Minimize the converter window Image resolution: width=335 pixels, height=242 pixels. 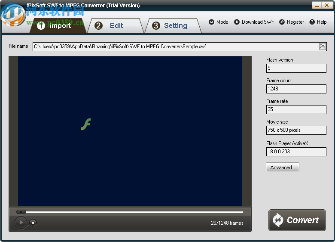pos(317,5)
